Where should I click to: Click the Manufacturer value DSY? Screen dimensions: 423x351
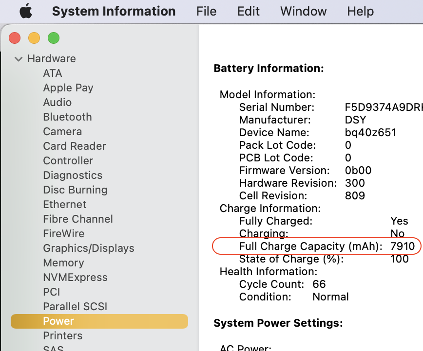pyautogui.click(x=356, y=120)
